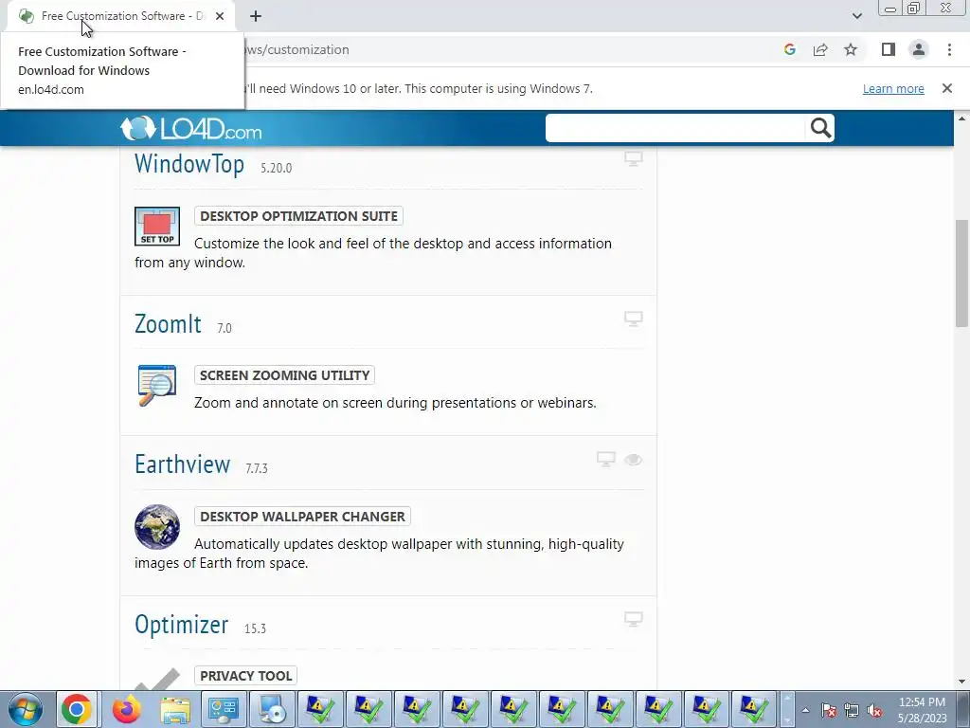Viewport: 970px width, 728px height.
Task: Click the magnifier search icon
Action: point(820,128)
